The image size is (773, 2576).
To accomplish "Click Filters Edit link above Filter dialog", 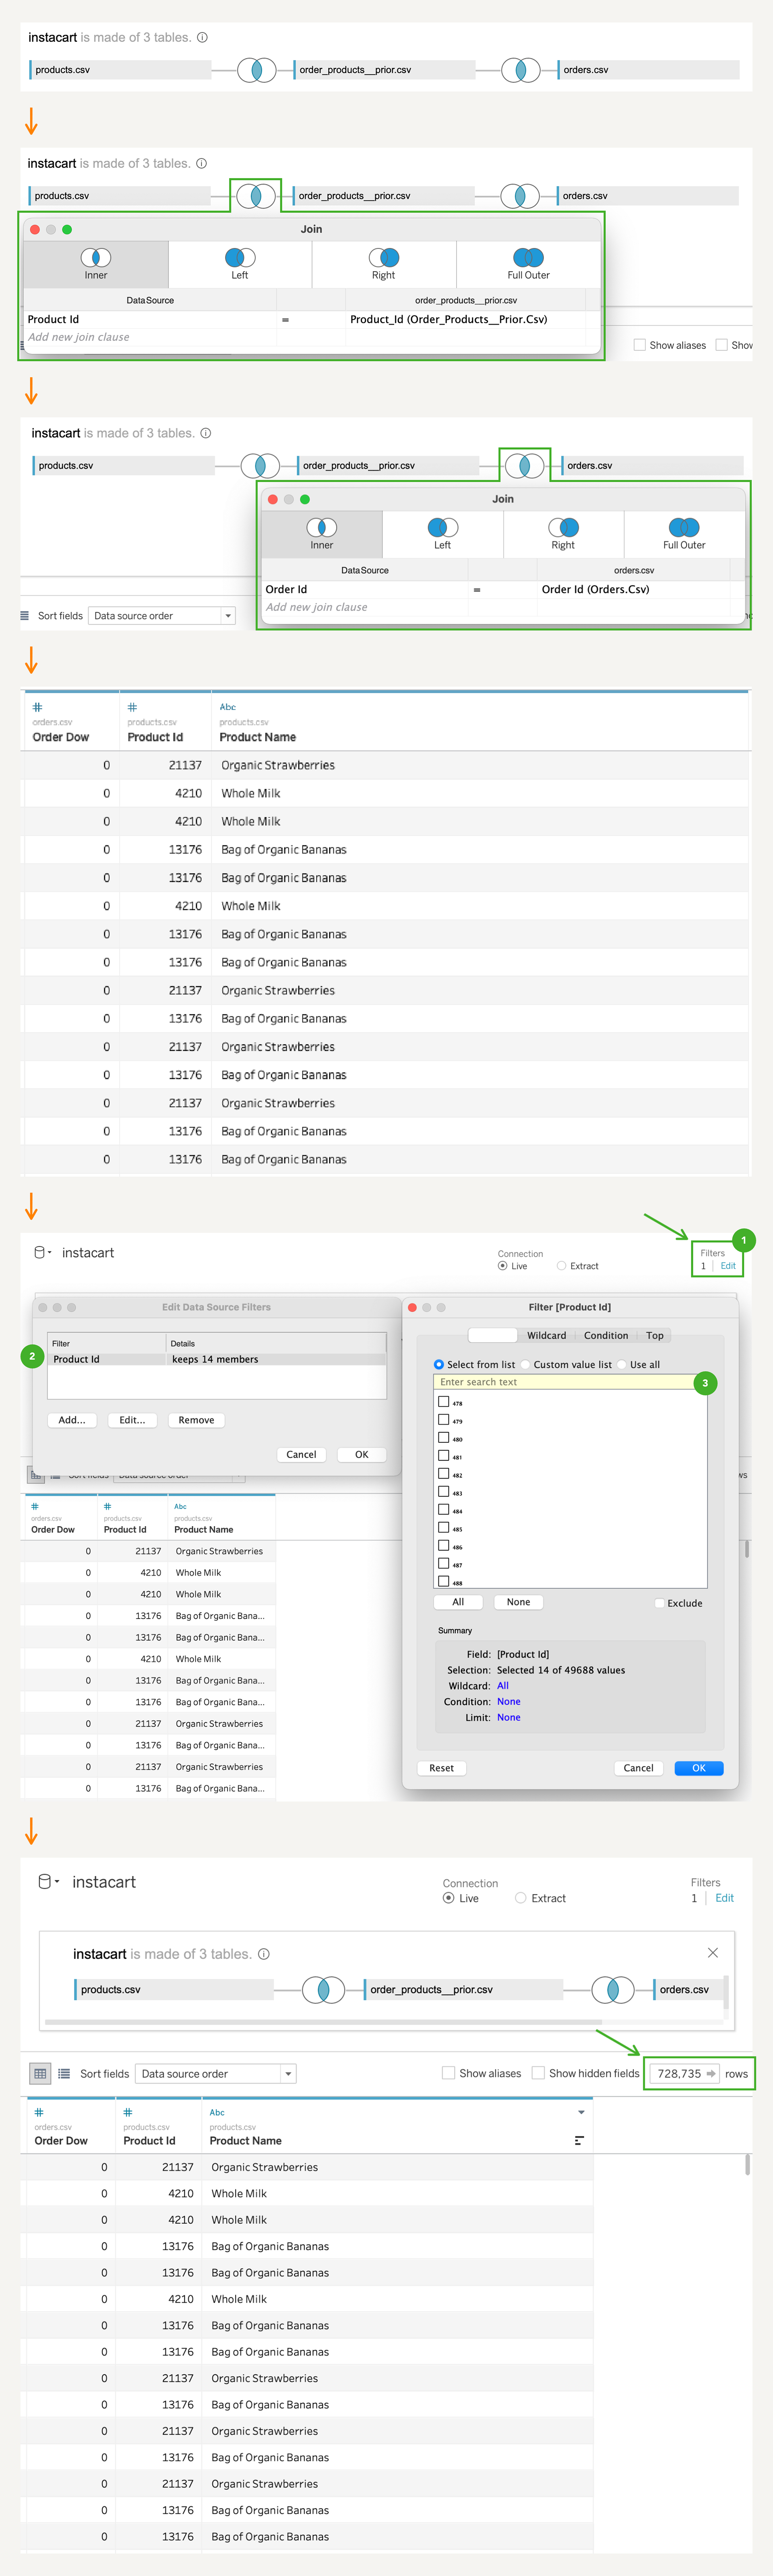I will pyautogui.click(x=728, y=1266).
